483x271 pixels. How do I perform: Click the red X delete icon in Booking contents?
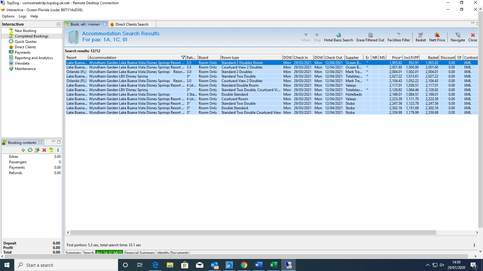pyautogui.click(x=44, y=150)
